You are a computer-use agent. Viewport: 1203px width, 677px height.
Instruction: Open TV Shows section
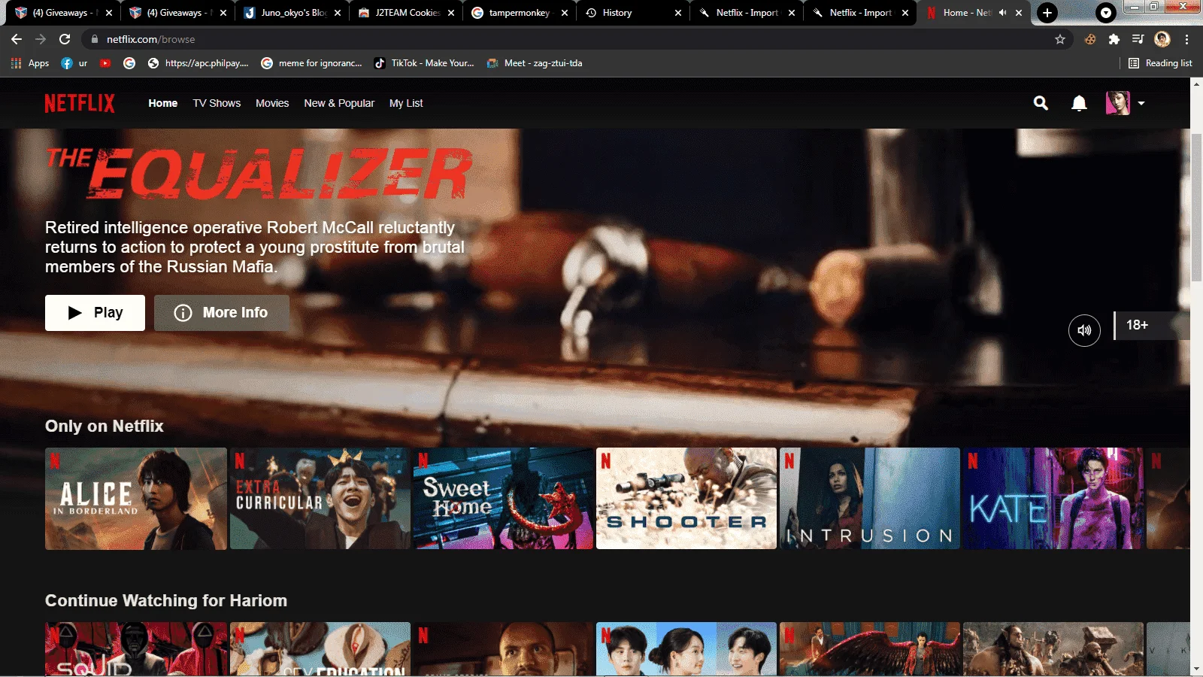coord(217,103)
